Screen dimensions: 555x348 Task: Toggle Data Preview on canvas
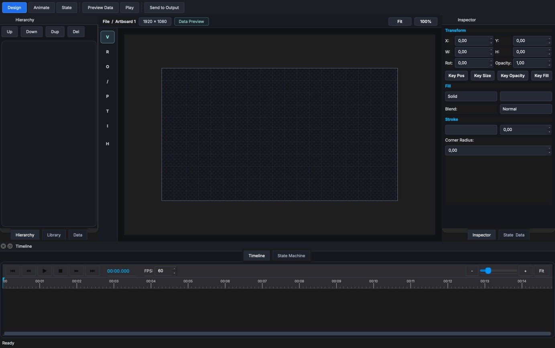pos(191,22)
